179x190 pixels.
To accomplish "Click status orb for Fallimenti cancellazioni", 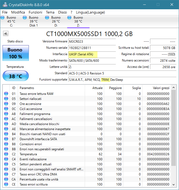I will click(x=6, y=119).
